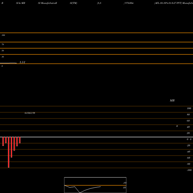The height and width of the screenshot is (193, 193).
Task: Click the first red bar at left edge
Action: (x=3, y=141)
